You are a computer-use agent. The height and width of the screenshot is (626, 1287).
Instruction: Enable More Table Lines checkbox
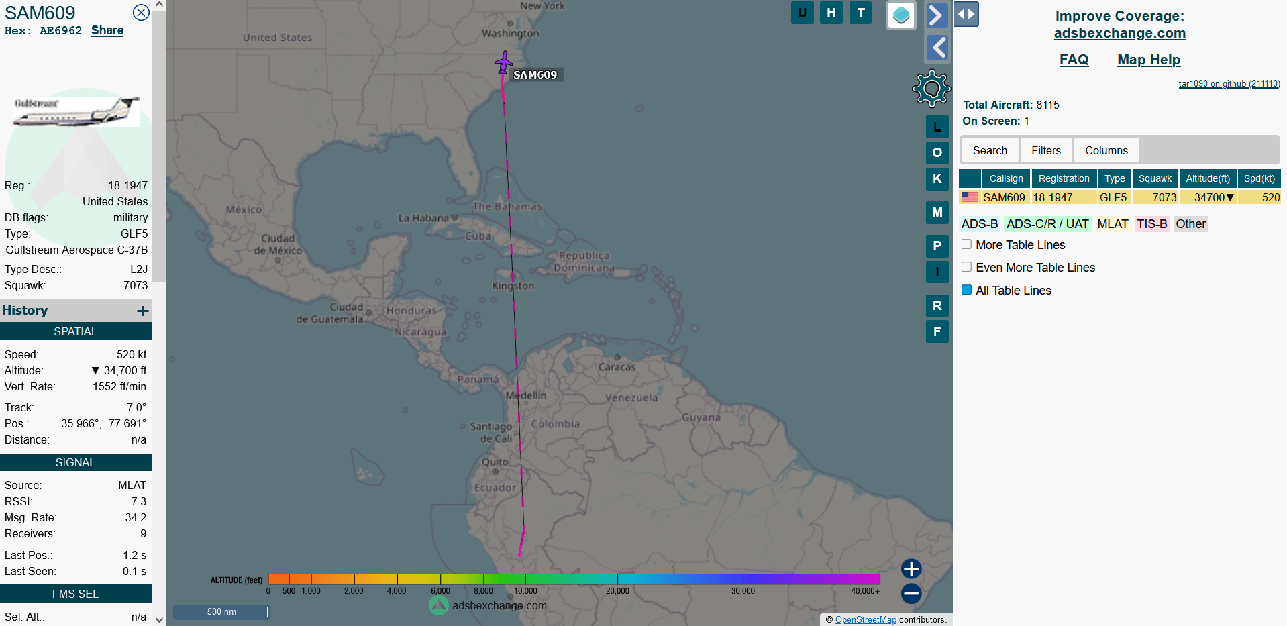coord(966,244)
